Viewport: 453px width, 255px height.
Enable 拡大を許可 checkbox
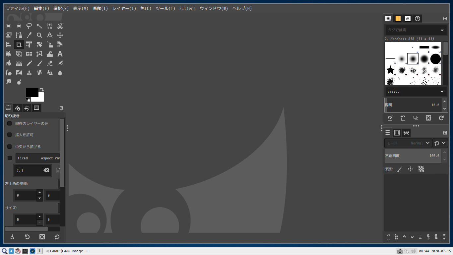(9, 135)
